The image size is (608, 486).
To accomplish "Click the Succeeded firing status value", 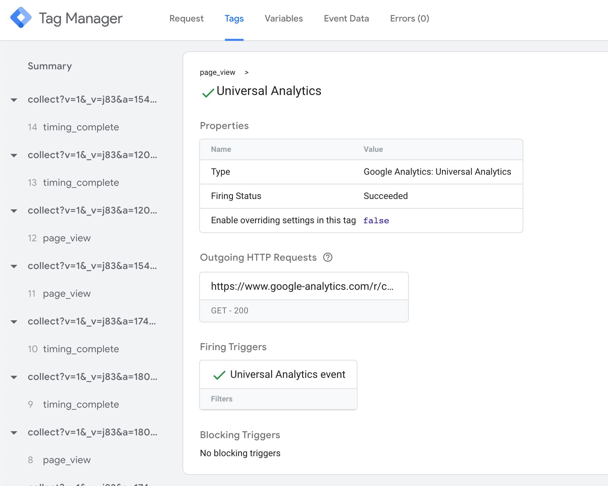I will coord(386,196).
